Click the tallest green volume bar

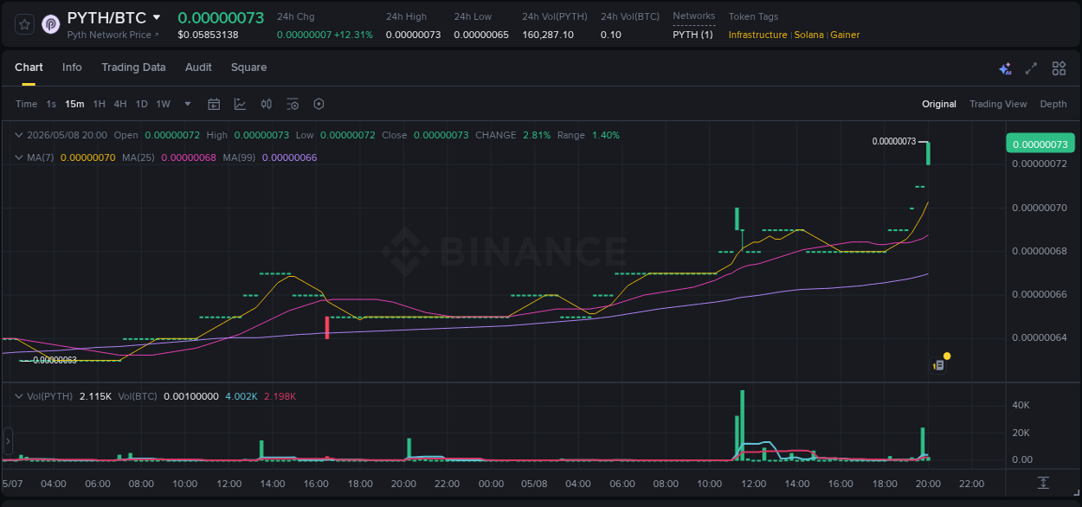coord(743,426)
